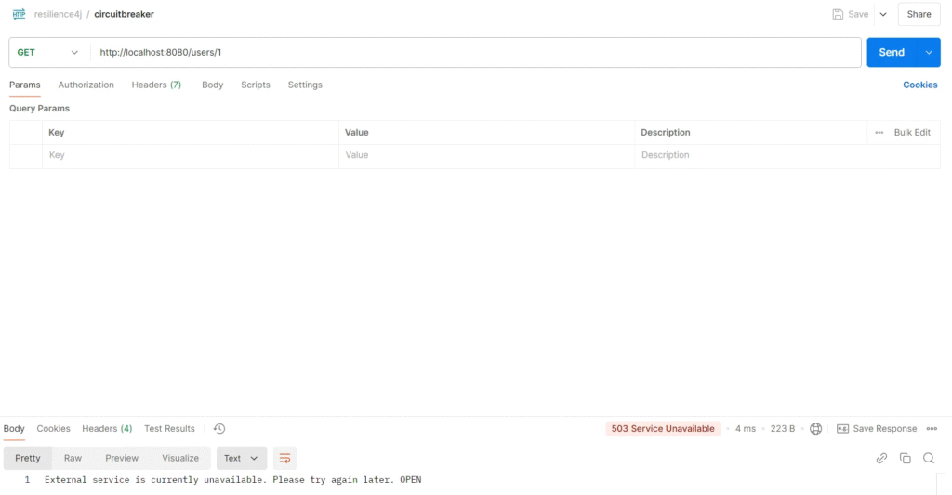Select the Pretty view
This screenshot has height=495, width=952.
[x=28, y=459]
